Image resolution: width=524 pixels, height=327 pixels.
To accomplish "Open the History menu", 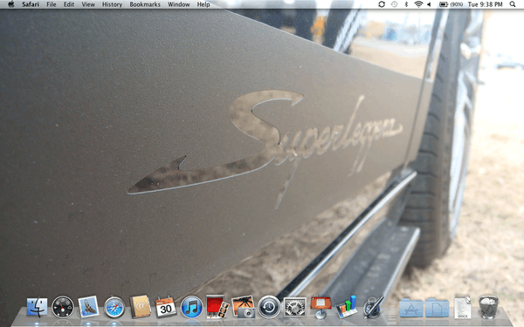I will click(112, 4).
